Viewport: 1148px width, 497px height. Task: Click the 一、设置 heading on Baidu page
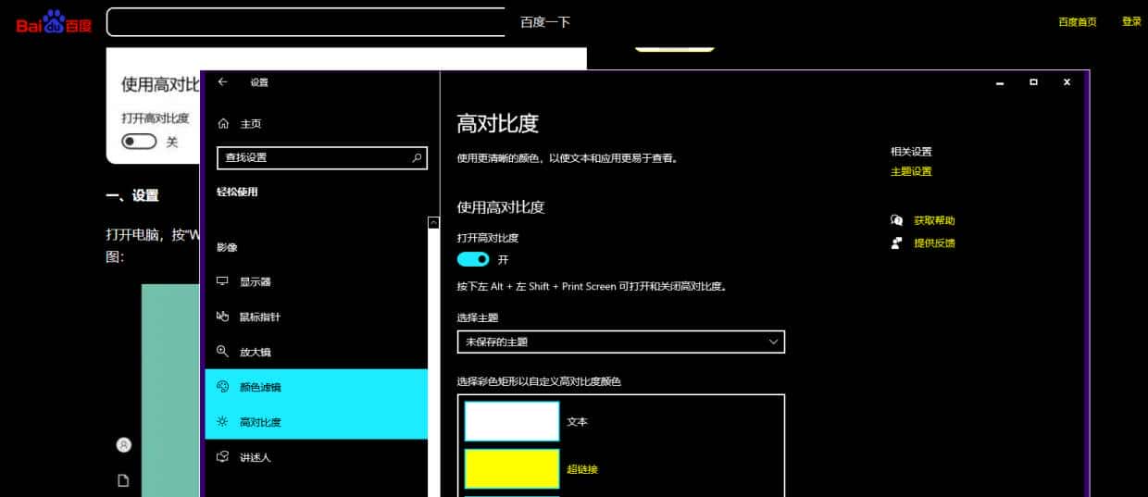(x=132, y=195)
